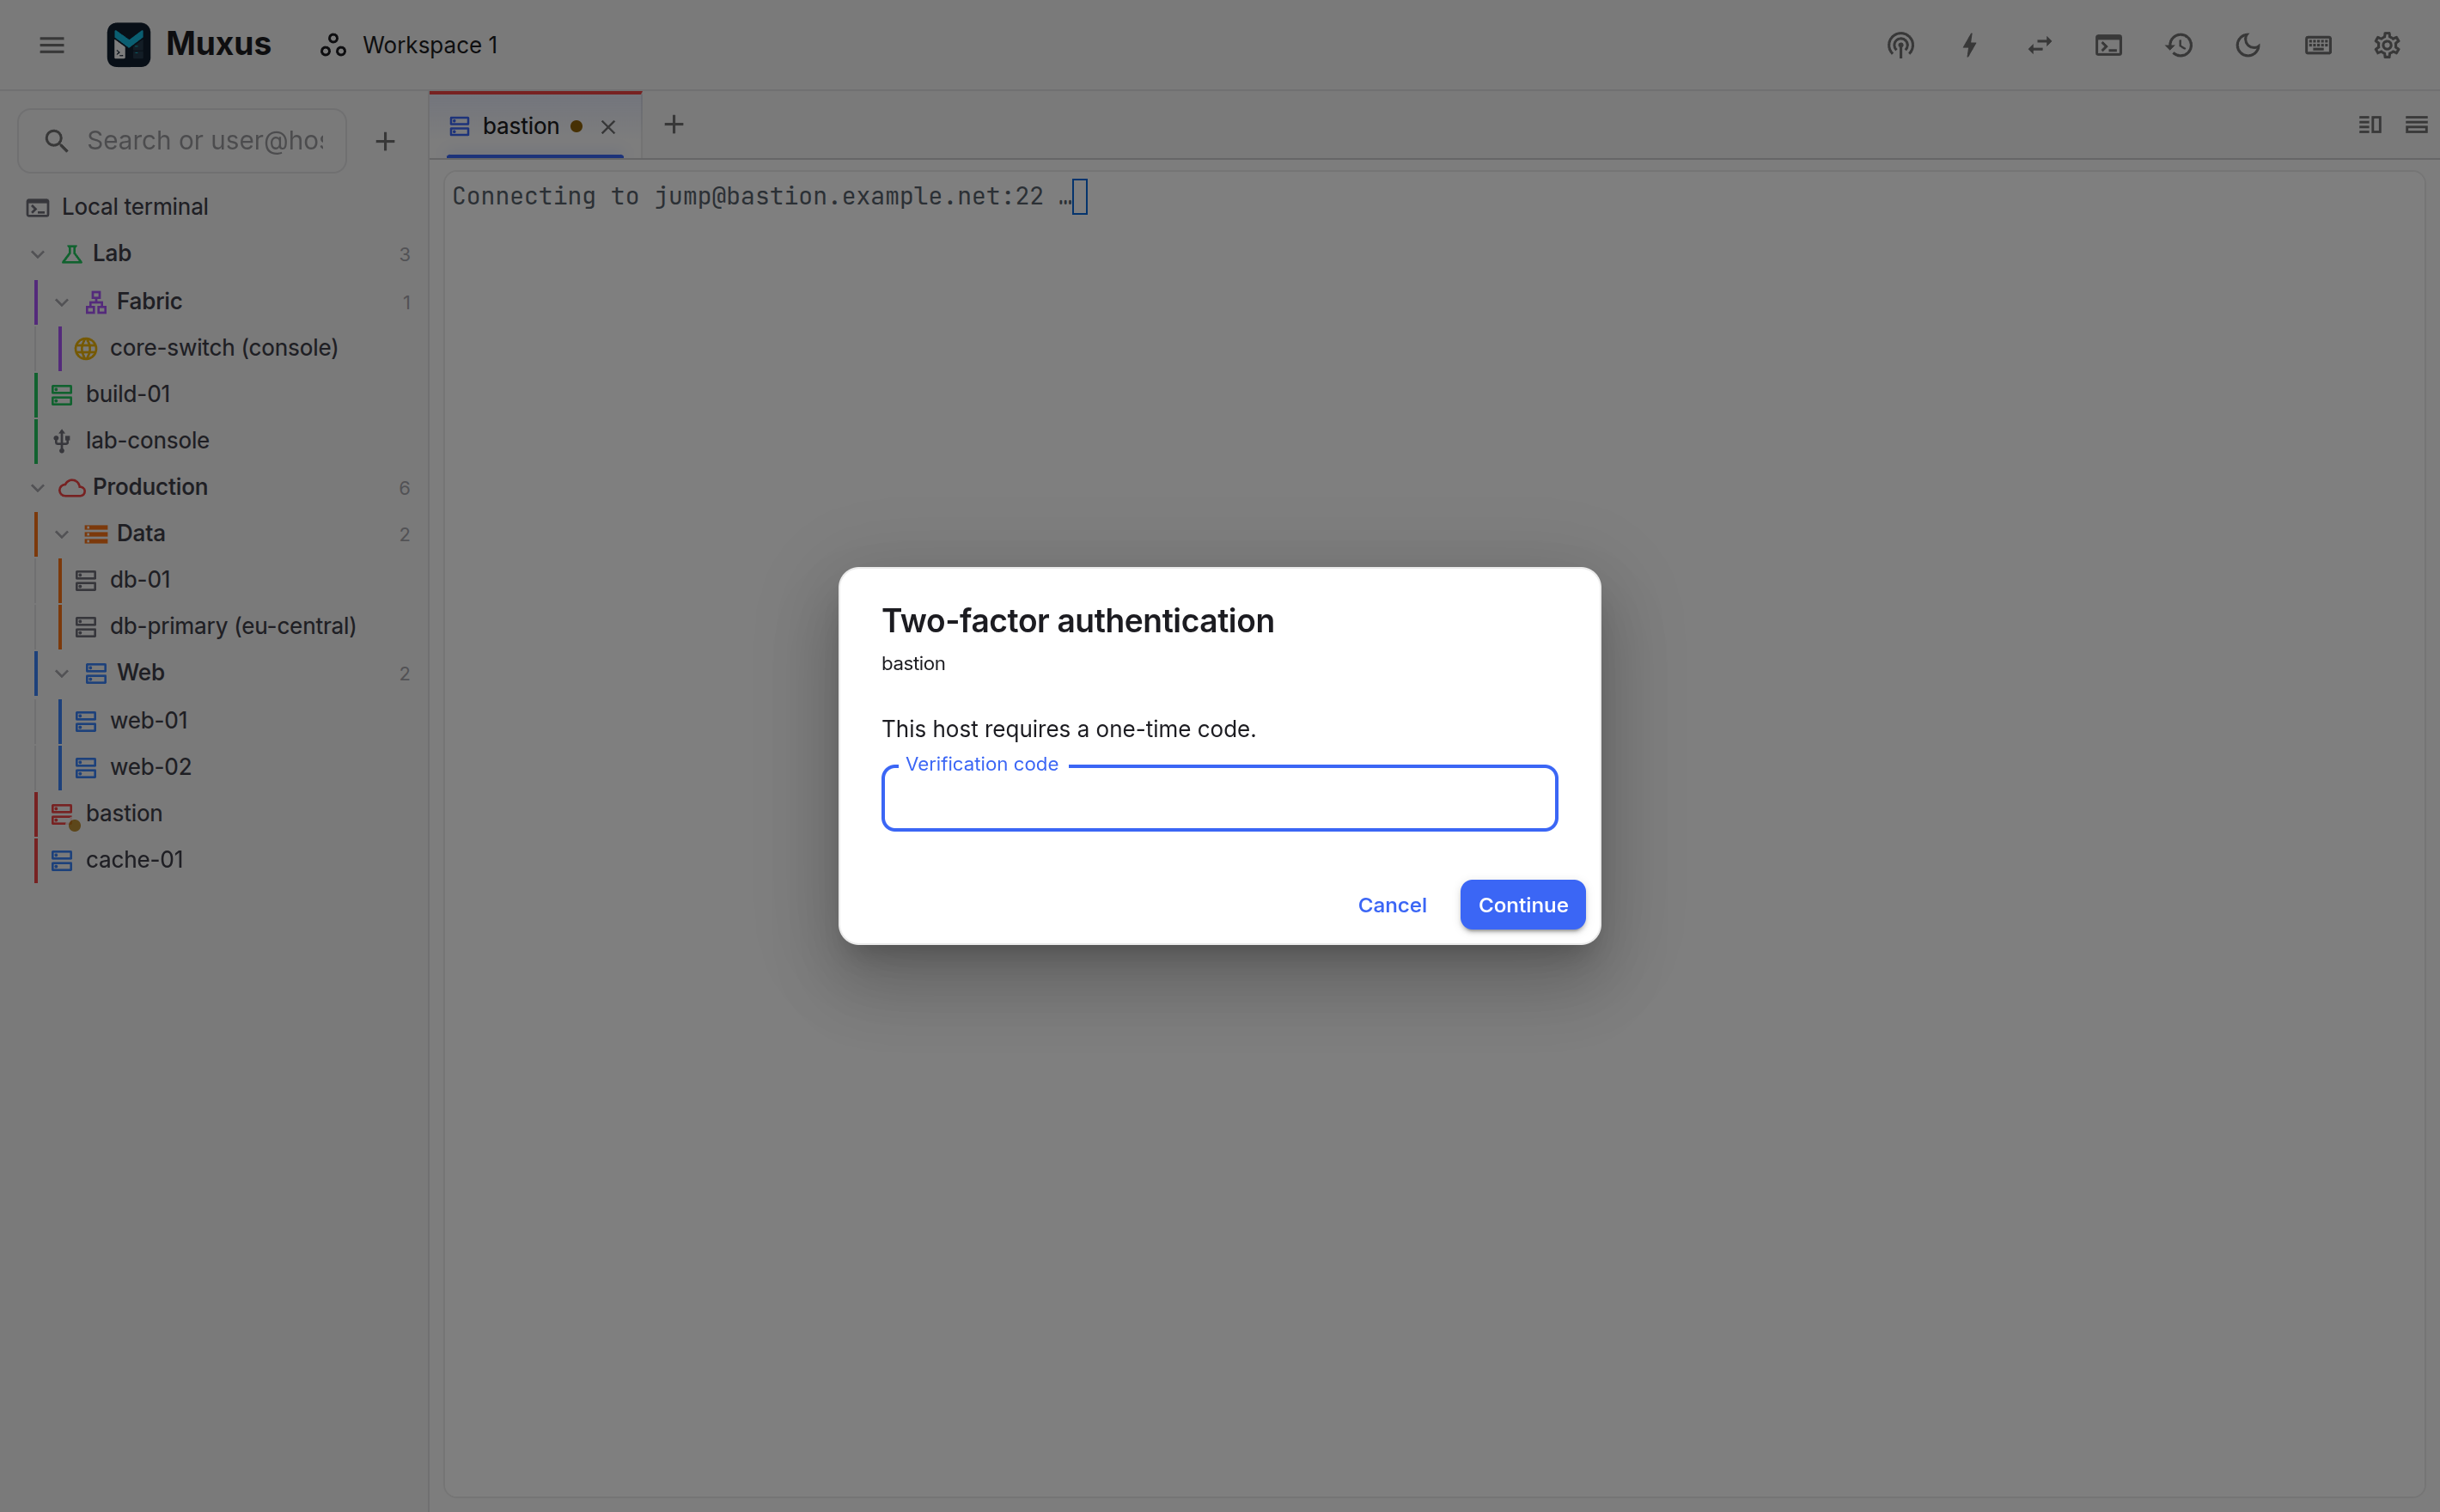
Task: Switch to the stacked rows layout icon
Action: tap(2416, 124)
